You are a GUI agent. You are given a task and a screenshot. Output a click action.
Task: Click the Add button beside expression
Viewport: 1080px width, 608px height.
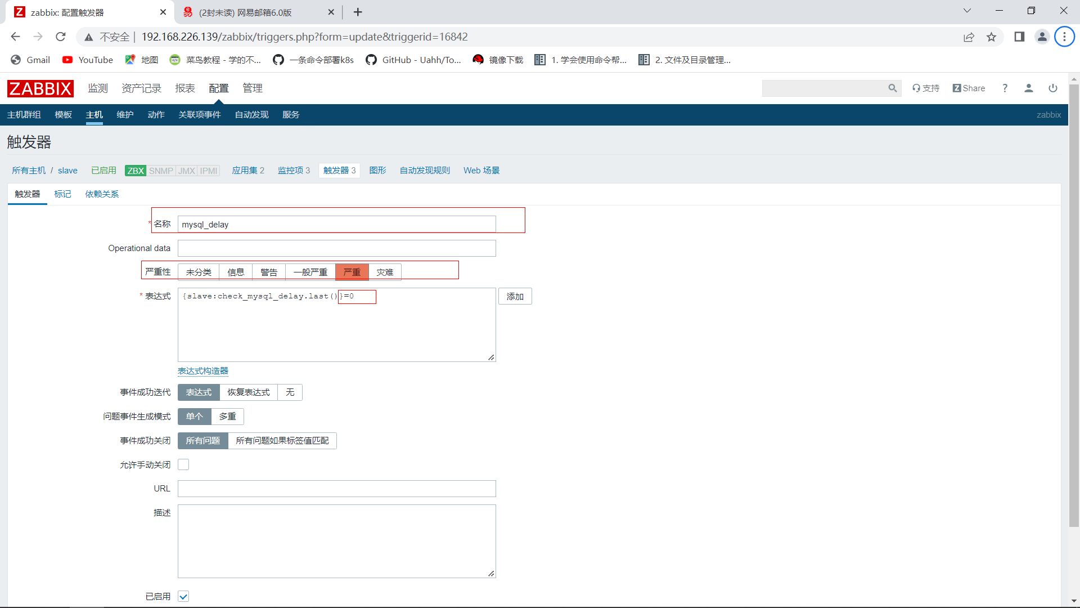[x=515, y=297]
